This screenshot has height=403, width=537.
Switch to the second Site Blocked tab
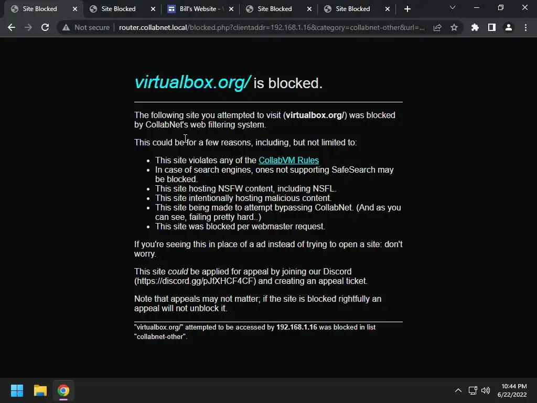coord(119,9)
